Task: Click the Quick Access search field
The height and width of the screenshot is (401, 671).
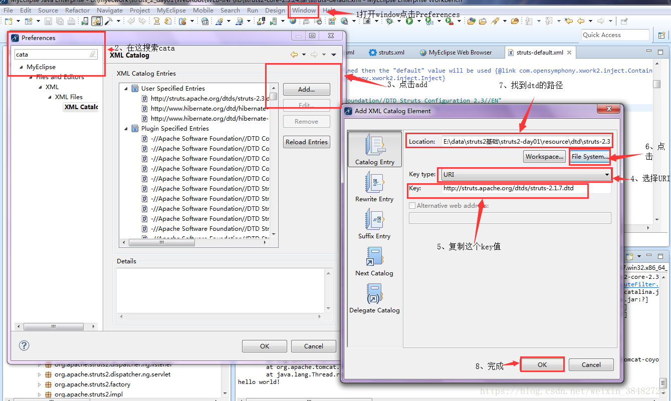Action: click(x=615, y=35)
